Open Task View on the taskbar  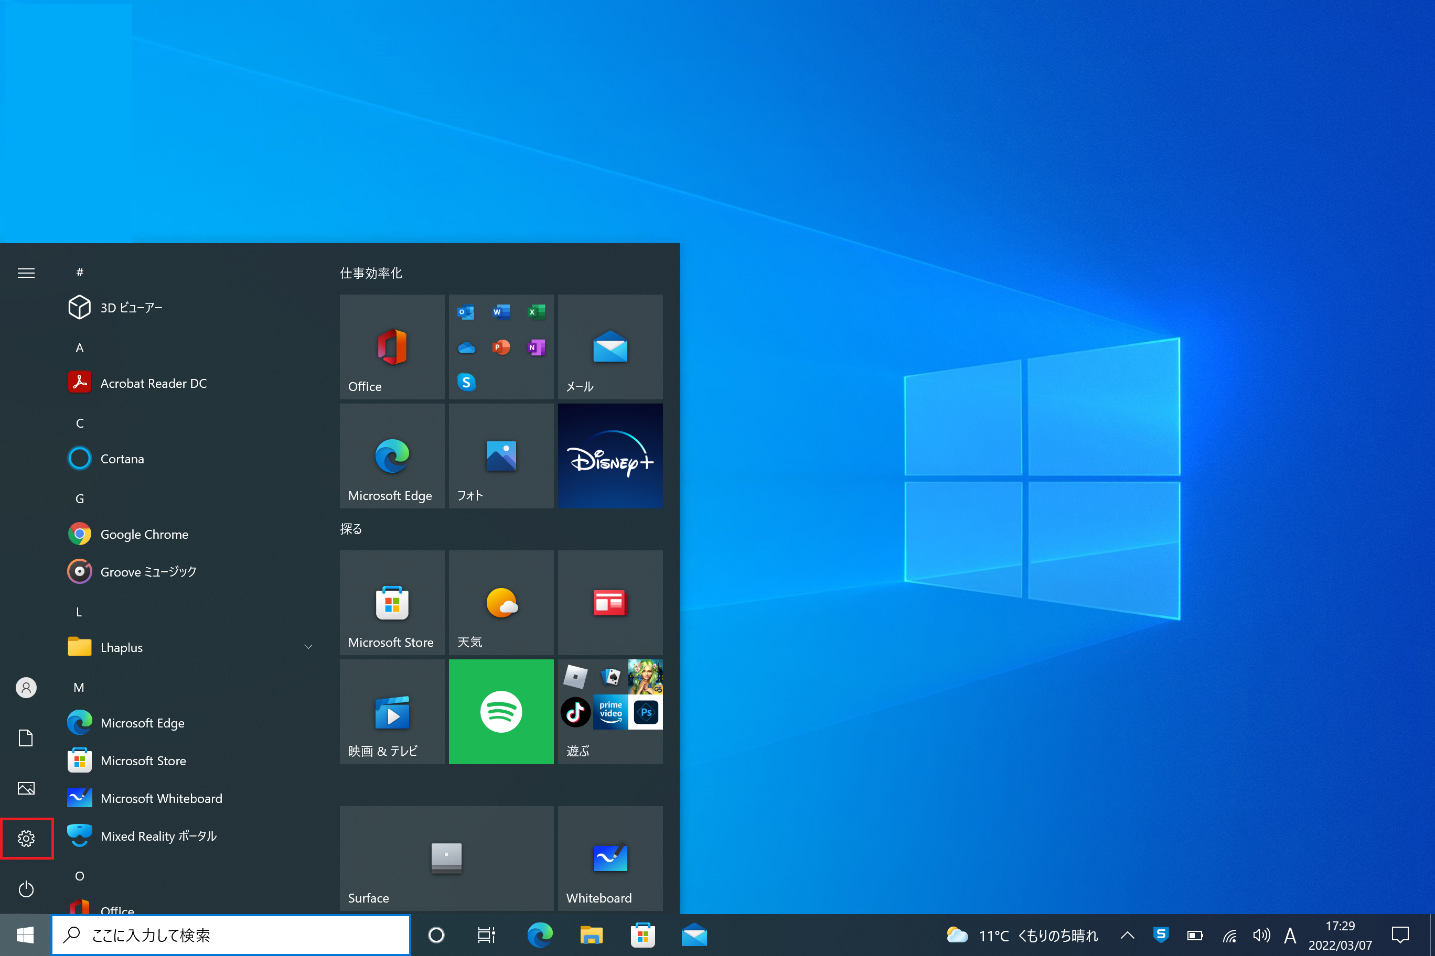click(486, 935)
